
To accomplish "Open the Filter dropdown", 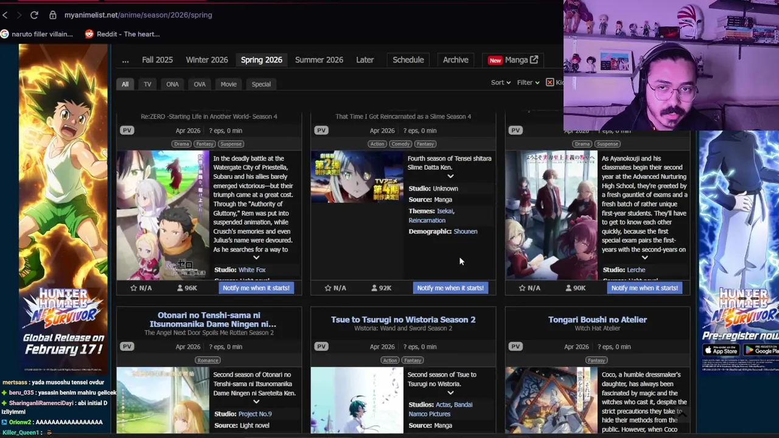I will pos(528,83).
